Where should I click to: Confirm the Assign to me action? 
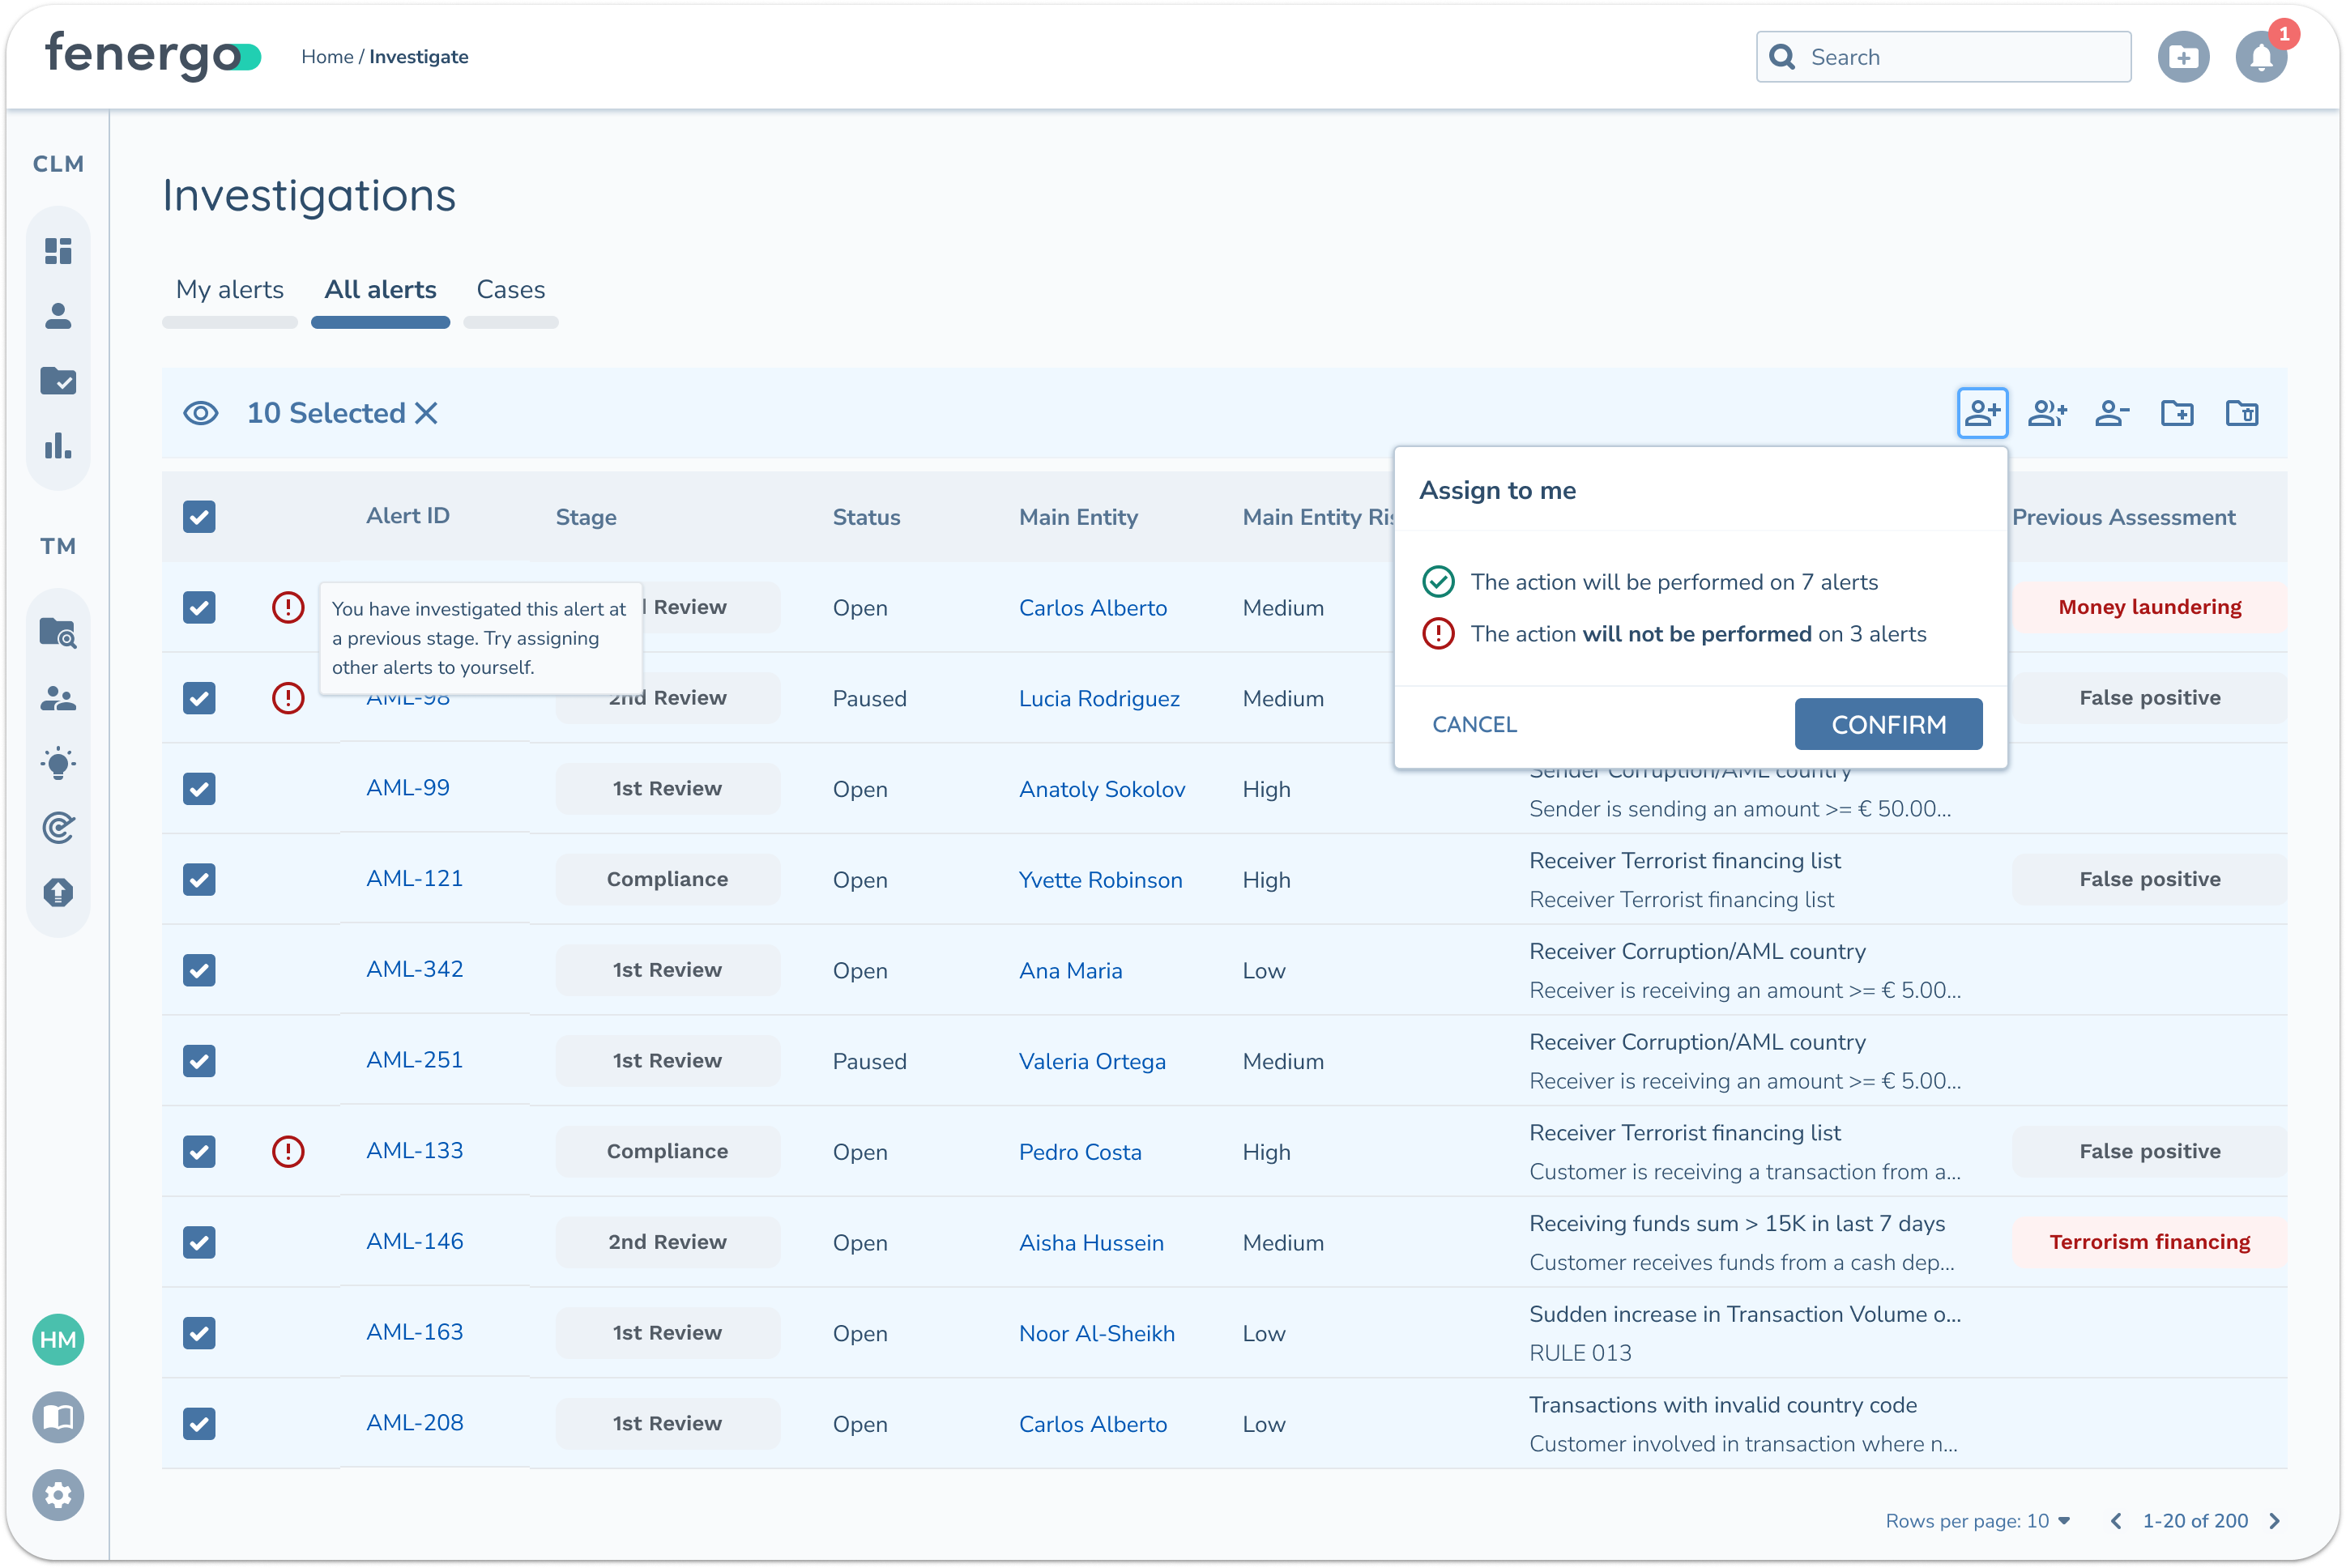1888,724
